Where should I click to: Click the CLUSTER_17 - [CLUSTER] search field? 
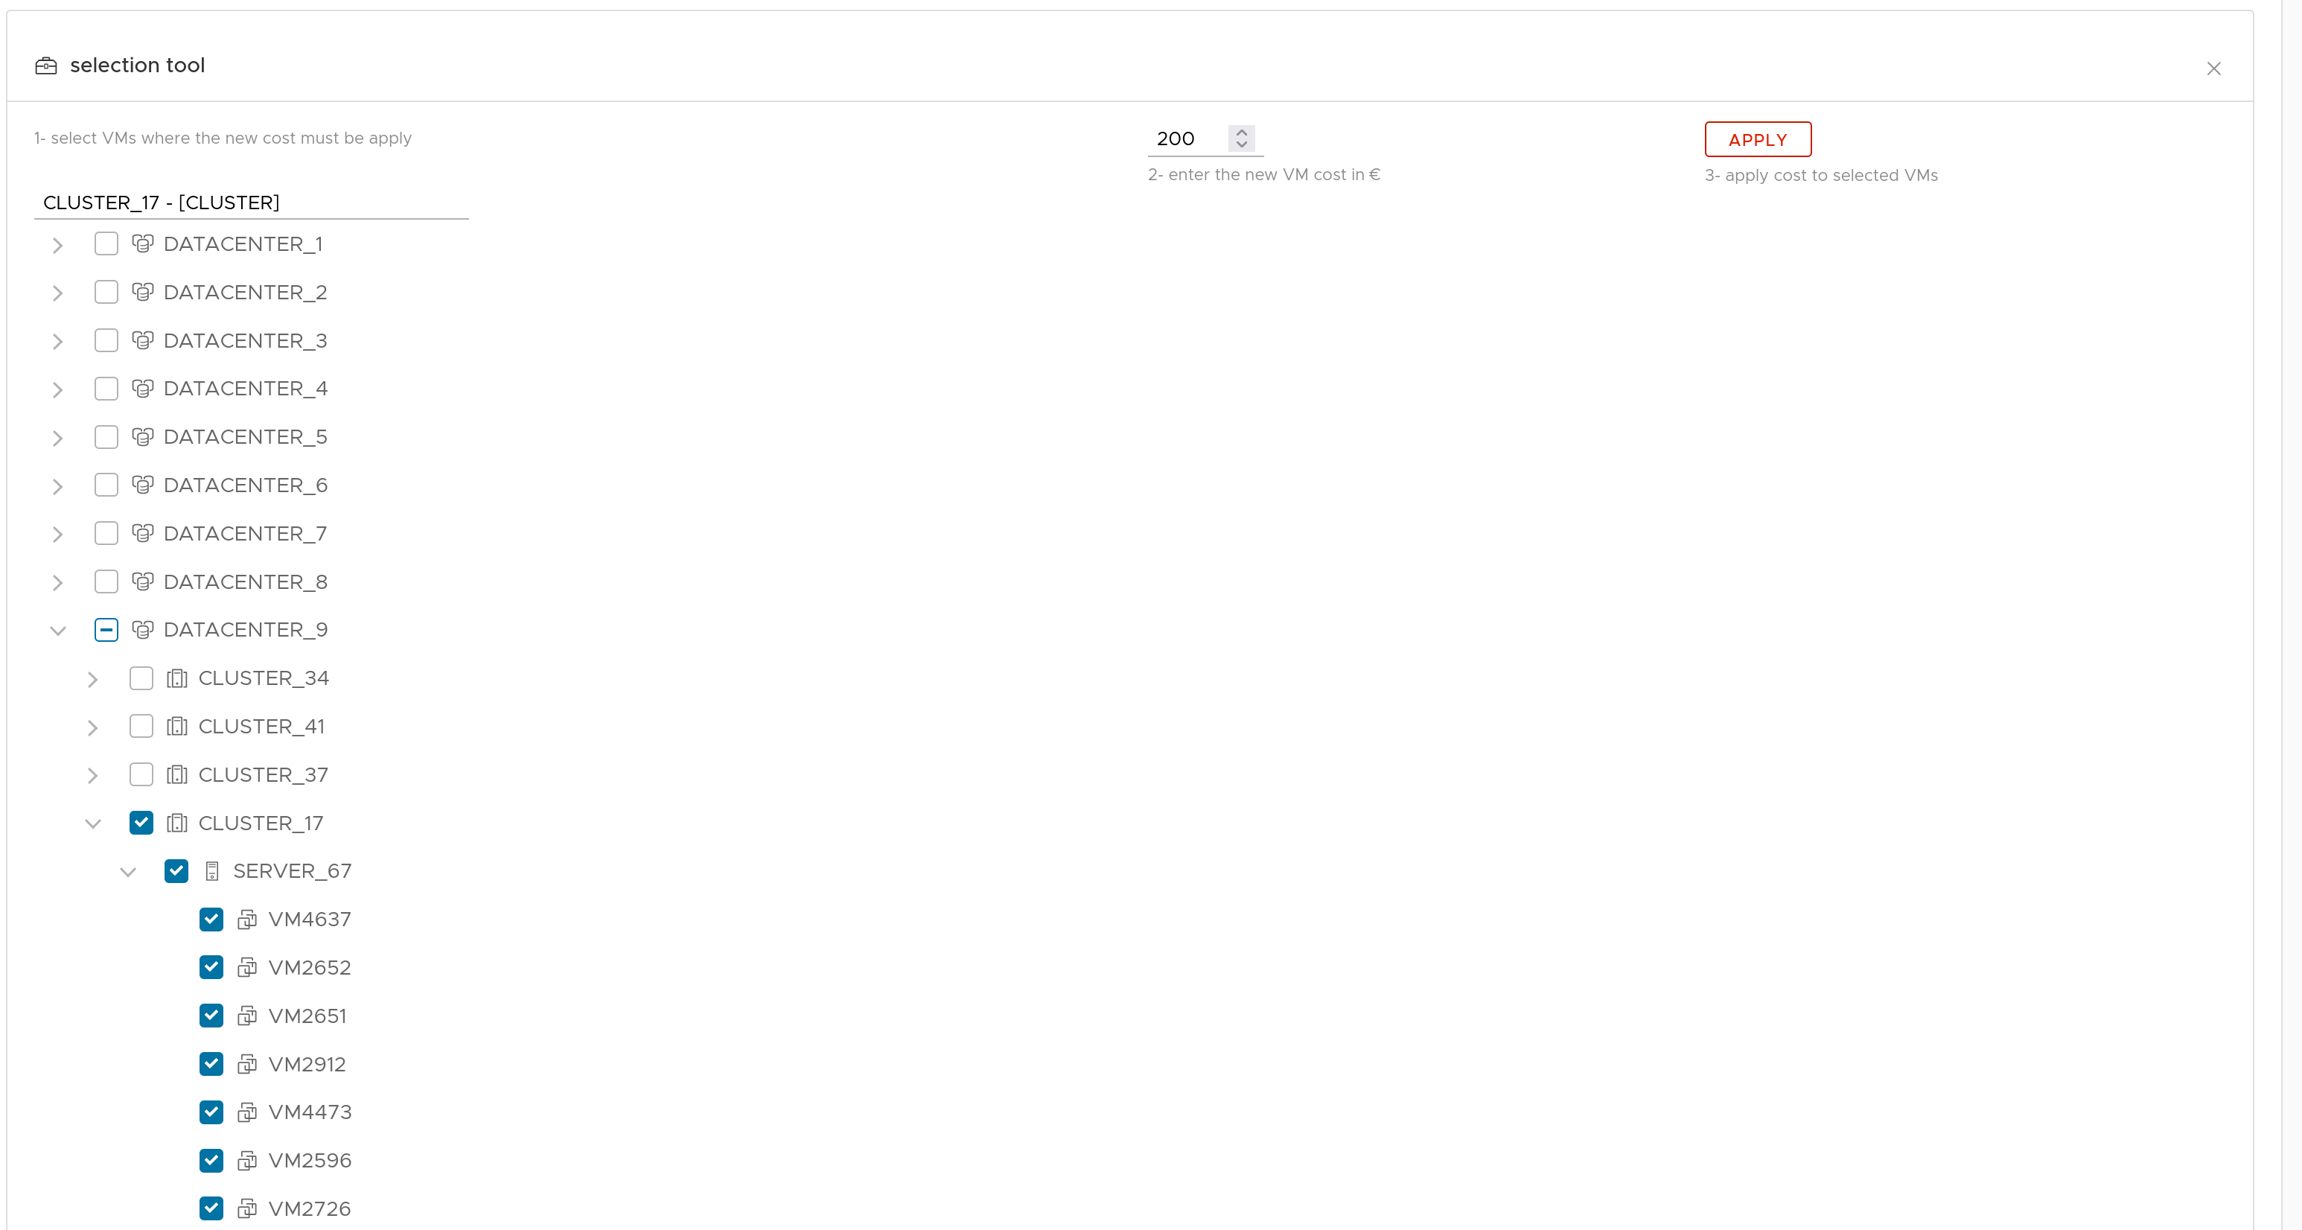pyautogui.click(x=250, y=203)
